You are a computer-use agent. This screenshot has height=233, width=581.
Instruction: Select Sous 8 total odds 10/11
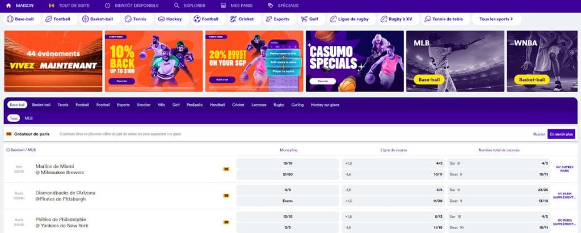click(x=499, y=174)
